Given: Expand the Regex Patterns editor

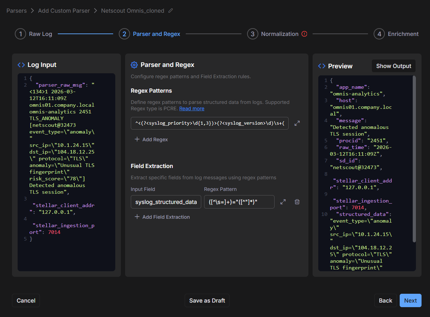Looking at the screenshot, I should (297, 123).
